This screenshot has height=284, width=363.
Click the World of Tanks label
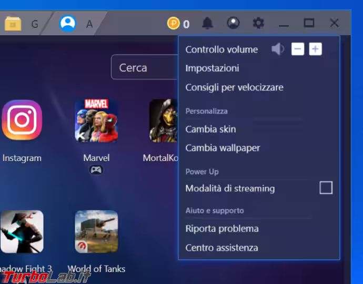96,269
